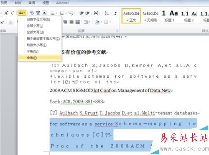Apply the 标题 1 style
This screenshot has width=209, height=155.
[x=169, y=16]
